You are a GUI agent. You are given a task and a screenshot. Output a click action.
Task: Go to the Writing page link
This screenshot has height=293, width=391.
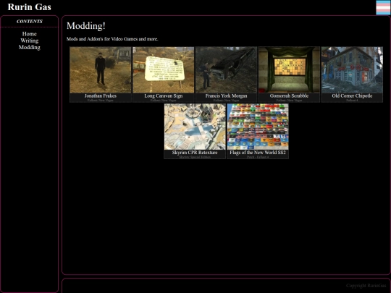click(30, 41)
